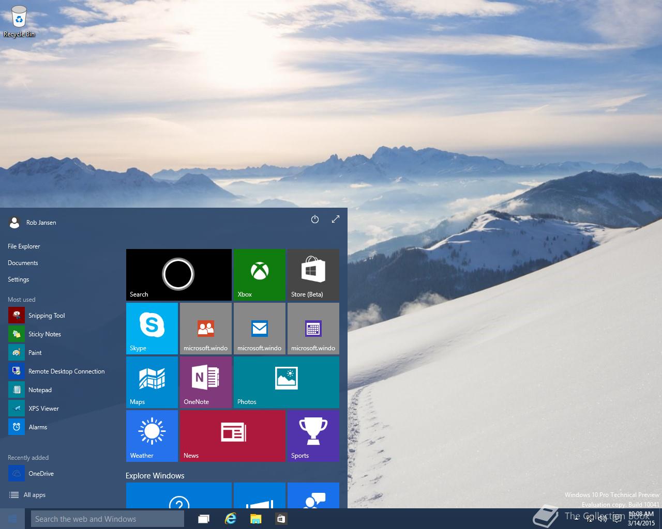Open the taskbar clock and date

(641, 519)
